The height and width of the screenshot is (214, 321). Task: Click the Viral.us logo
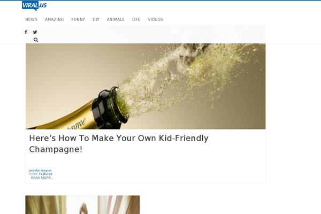point(34,5)
